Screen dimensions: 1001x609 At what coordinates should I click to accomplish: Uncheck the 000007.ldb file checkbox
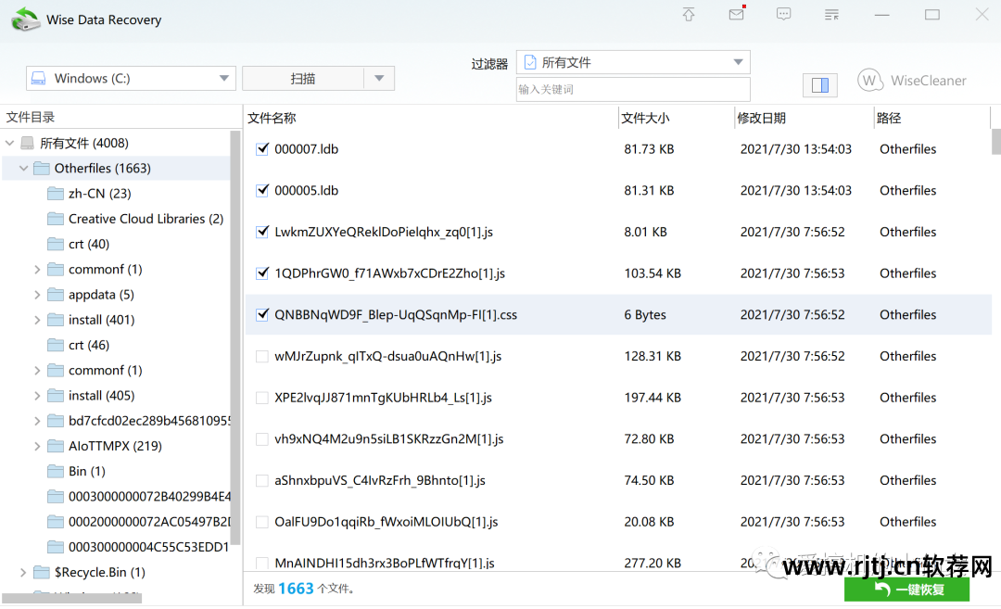(x=261, y=147)
